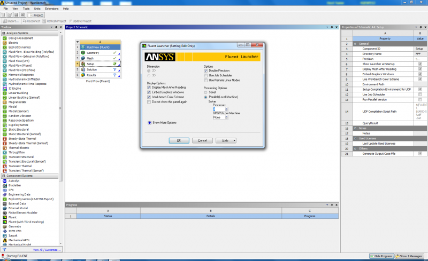Click the Open project toolbar icon
The width and height of the screenshot is (428, 261).
click(10, 15)
